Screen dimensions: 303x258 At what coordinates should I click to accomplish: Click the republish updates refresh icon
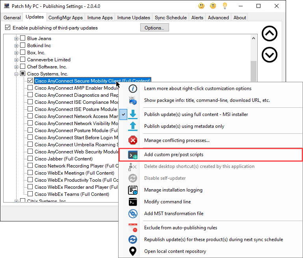(133, 240)
